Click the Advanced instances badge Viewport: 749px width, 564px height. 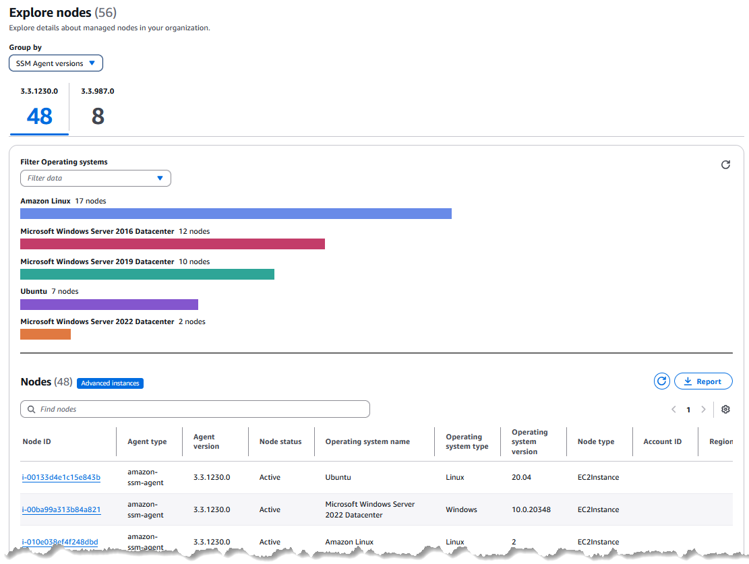click(110, 383)
